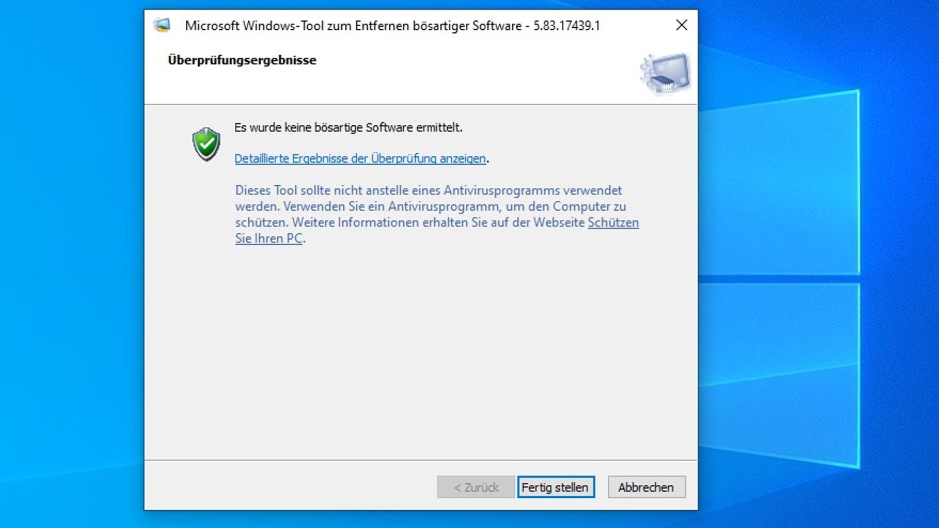Follow the Schützen Sie Ihren PC link
The height and width of the screenshot is (528, 939).
[x=613, y=223]
